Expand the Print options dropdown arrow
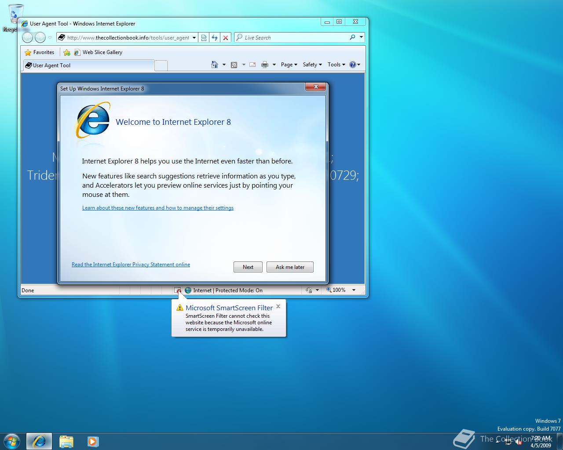 274,65
